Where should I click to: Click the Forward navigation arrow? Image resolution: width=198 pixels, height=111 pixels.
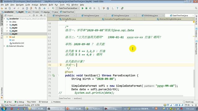coord(48,8)
